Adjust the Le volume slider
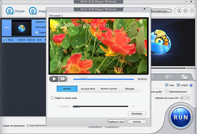The image size is (197, 134). click(x=100, y=106)
